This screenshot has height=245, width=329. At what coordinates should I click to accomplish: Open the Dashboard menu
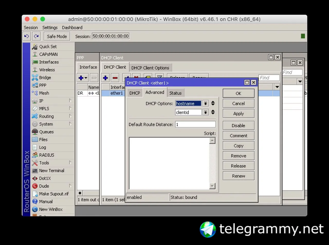coord(72,28)
